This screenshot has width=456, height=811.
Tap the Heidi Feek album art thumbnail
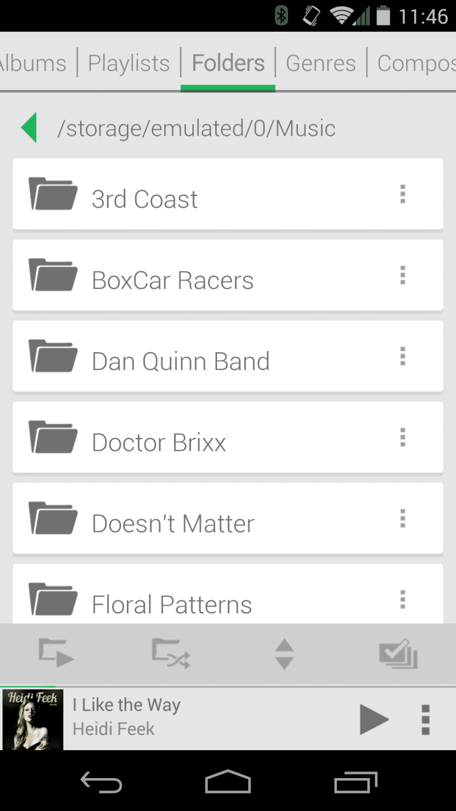point(33,720)
